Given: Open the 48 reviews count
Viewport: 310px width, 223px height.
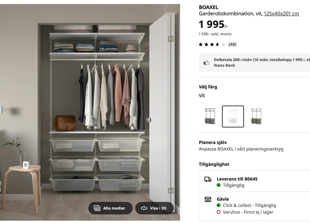Looking at the screenshot, I should pos(232,44).
